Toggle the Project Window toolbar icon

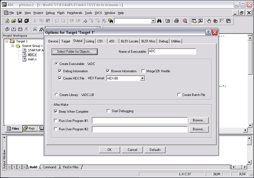tap(194, 21)
